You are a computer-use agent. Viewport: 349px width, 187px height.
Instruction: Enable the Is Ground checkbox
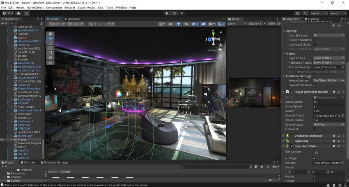314,129
